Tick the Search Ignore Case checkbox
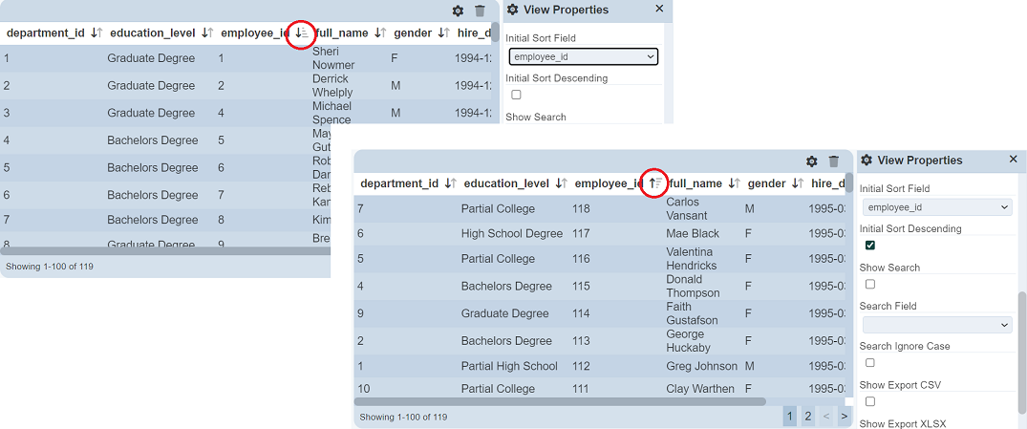 pos(870,363)
